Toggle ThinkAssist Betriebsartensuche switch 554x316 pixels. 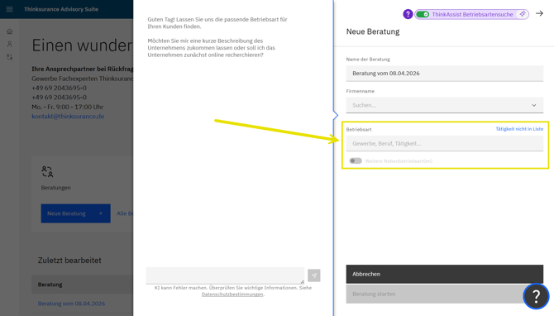423,15
